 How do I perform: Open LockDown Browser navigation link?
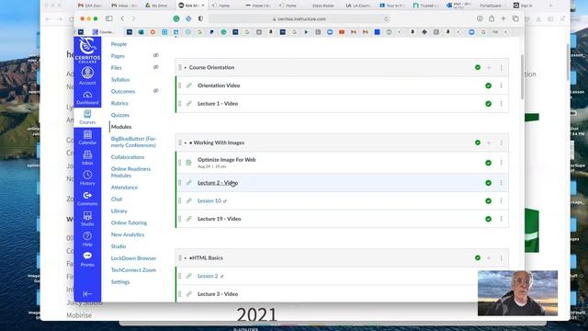(x=133, y=258)
